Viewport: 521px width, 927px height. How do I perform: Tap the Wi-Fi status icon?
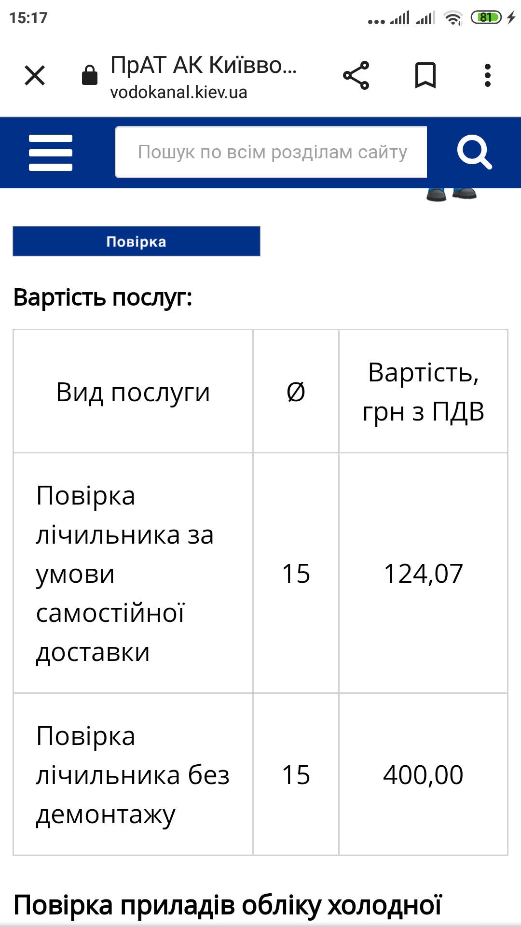pyautogui.click(x=452, y=18)
